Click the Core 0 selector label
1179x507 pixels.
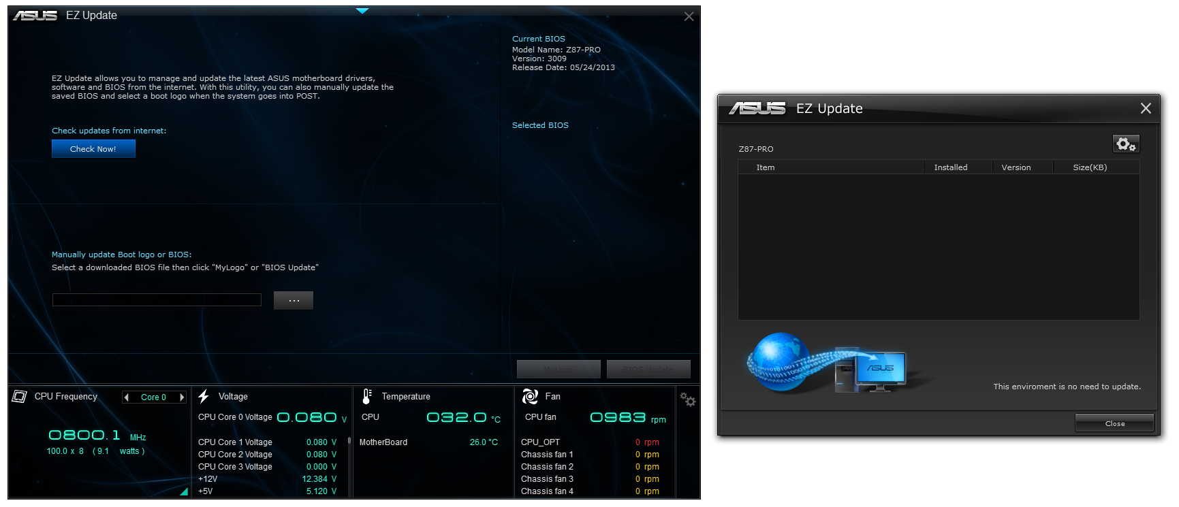pyautogui.click(x=153, y=397)
